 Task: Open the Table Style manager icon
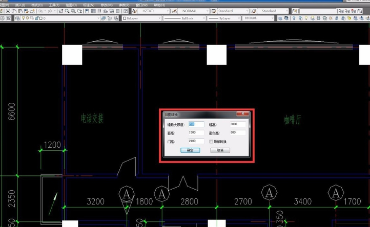pos(214,11)
